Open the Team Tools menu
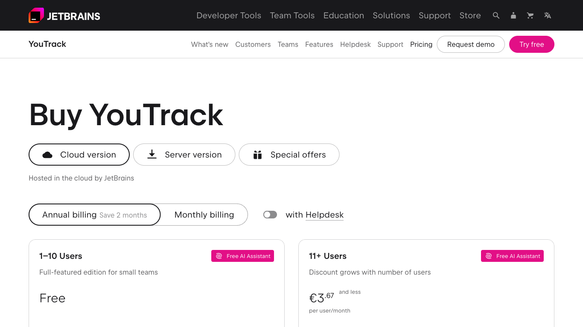The image size is (583, 327). [x=292, y=15]
